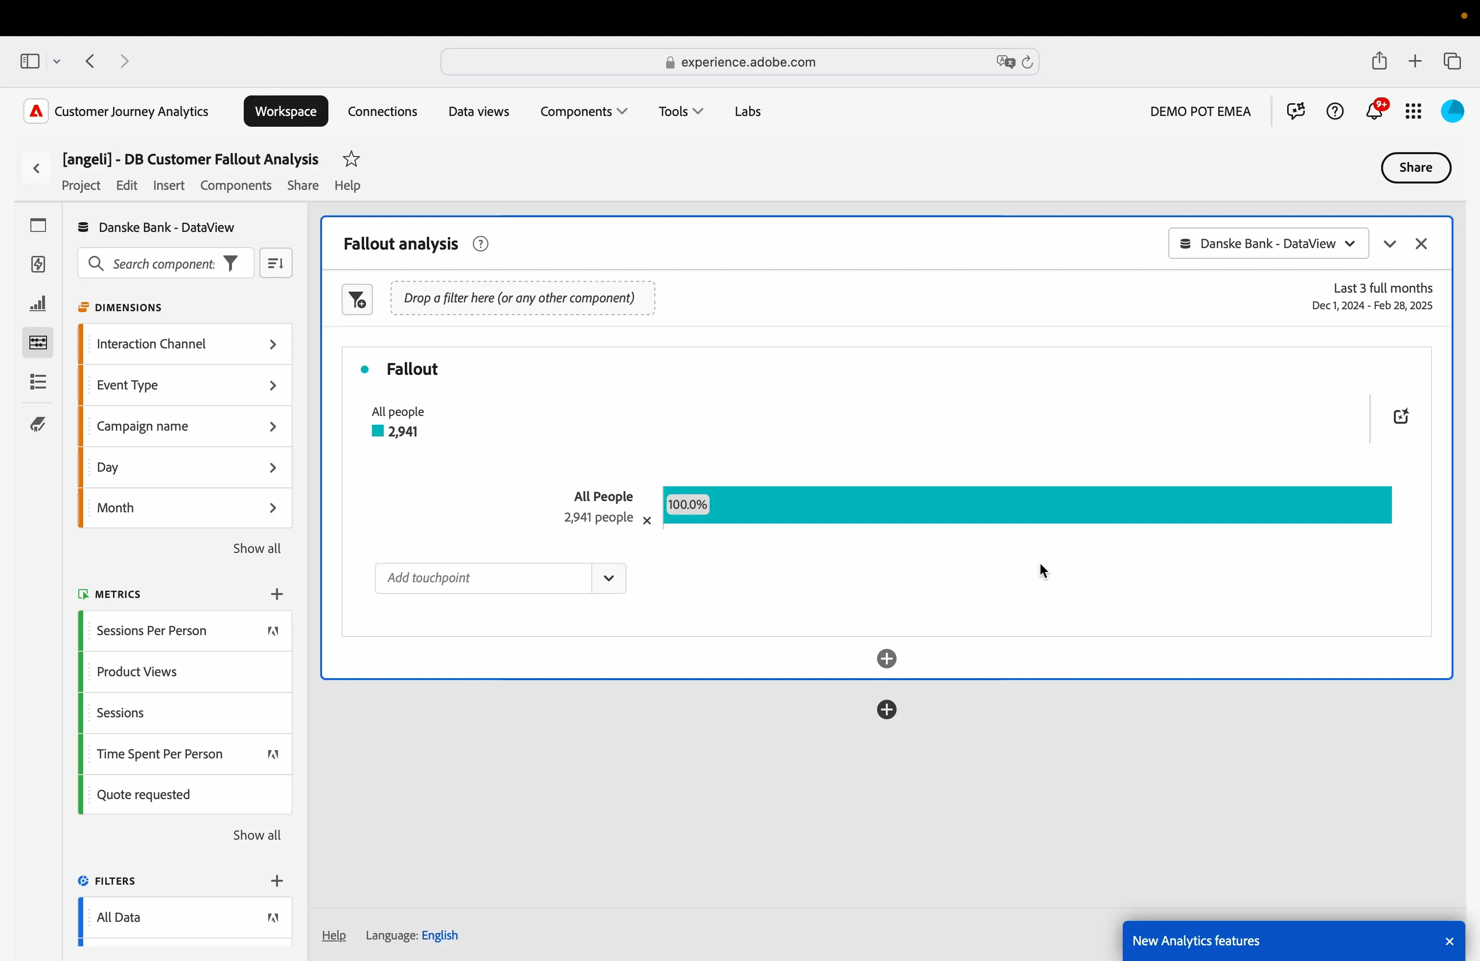The image size is (1480, 961).
Task: Collapse the Fallout analysis panel chevron
Action: pyautogui.click(x=1390, y=244)
